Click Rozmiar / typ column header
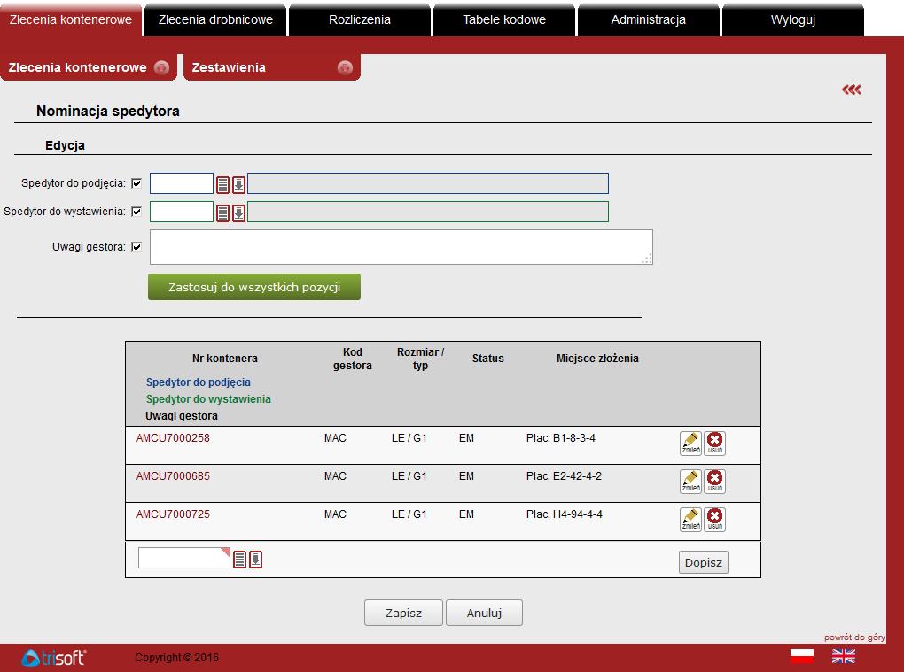 [420, 359]
